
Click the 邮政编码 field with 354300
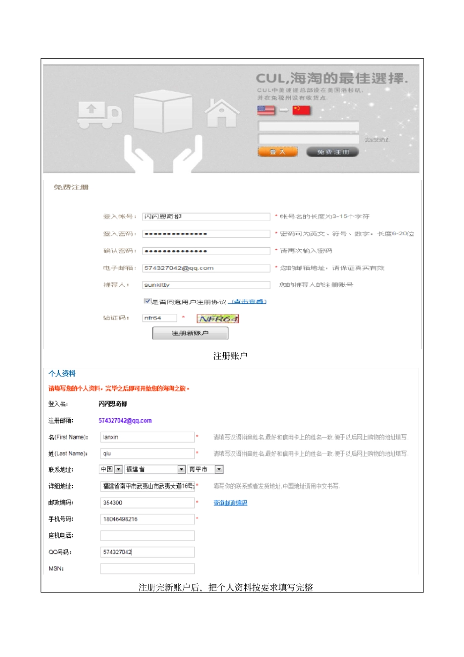click(148, 503)
